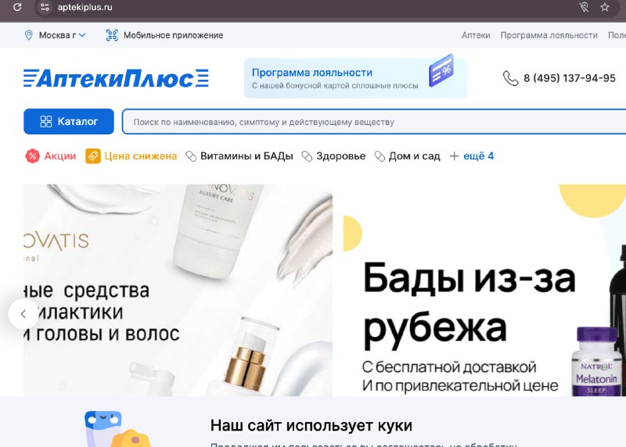The height and width of the screenshot is (447, 626).
Task: Open the Бады из-за рубежа banner
Action: [x=484, y=290]
